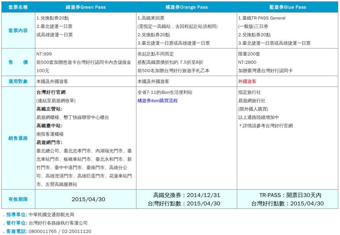This screenshot has height=235, width=340.
Task: Click 1.臺鐵TR-PASS General text
Action: 262,18
